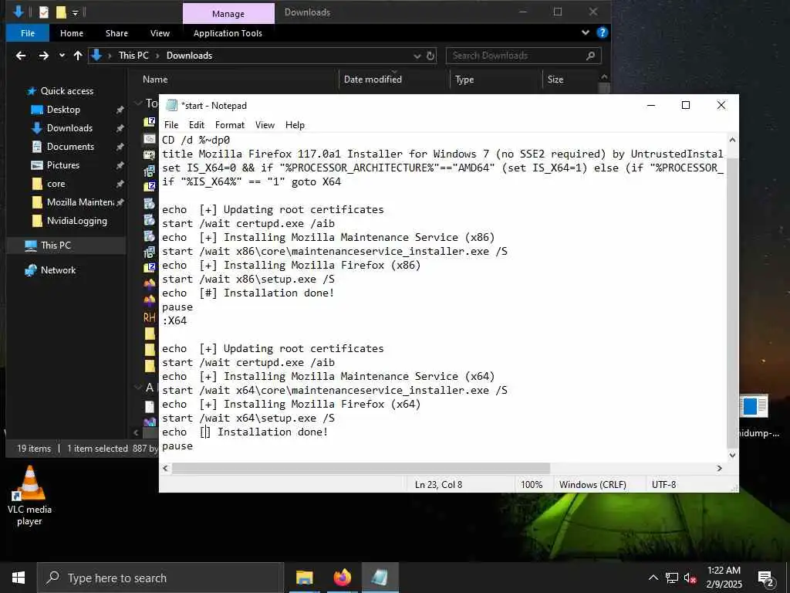The height and width of the screenshot is (593, 790).
Task: Go forward in File Explorer
Action: click(44, 56)
